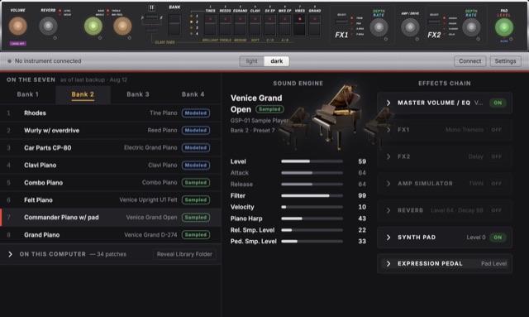
Task: Click the FX1 Depth Rate knob
Action: (x=379, y=27)
